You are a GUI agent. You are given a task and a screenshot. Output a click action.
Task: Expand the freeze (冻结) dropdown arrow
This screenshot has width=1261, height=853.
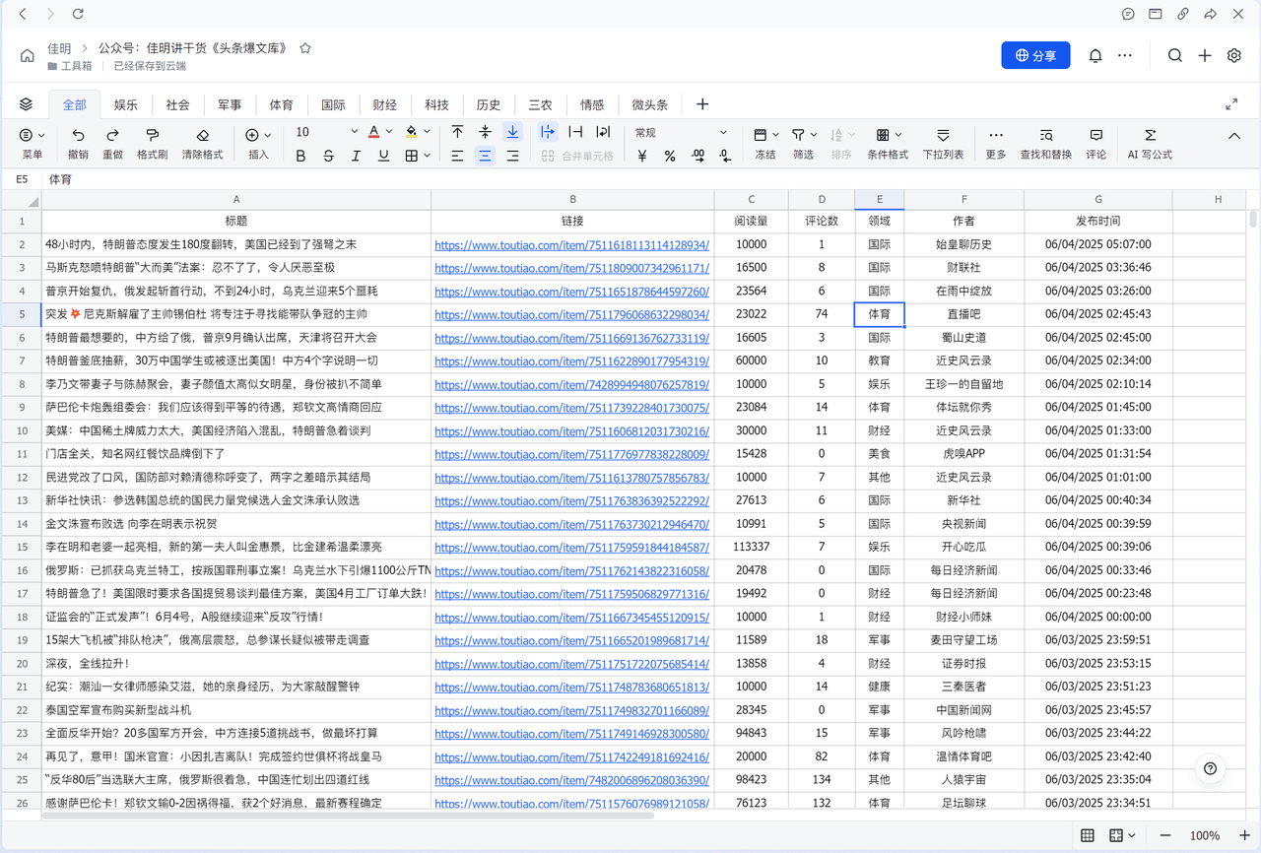tap(776, 134)
